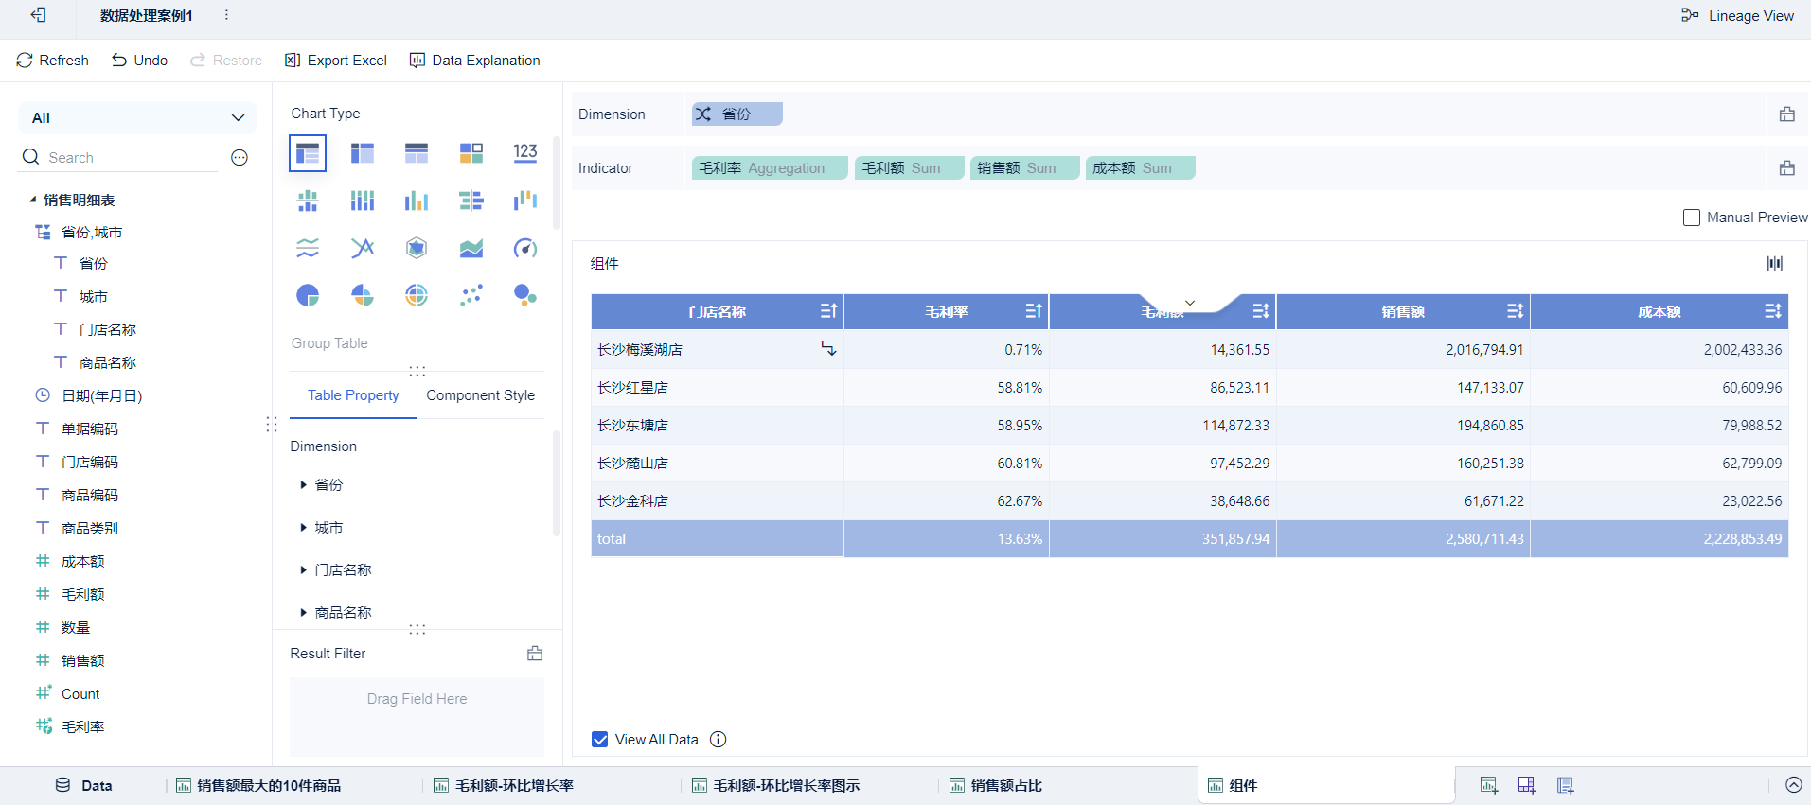This screenshot has height=805, width=1811.
Task: Collapse the bottom tab bar with the circled arrow
Action: (x=1793, y=785)
